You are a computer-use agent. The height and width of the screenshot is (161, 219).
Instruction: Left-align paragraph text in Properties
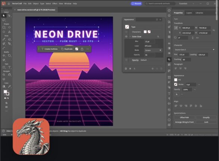point(176,68)
